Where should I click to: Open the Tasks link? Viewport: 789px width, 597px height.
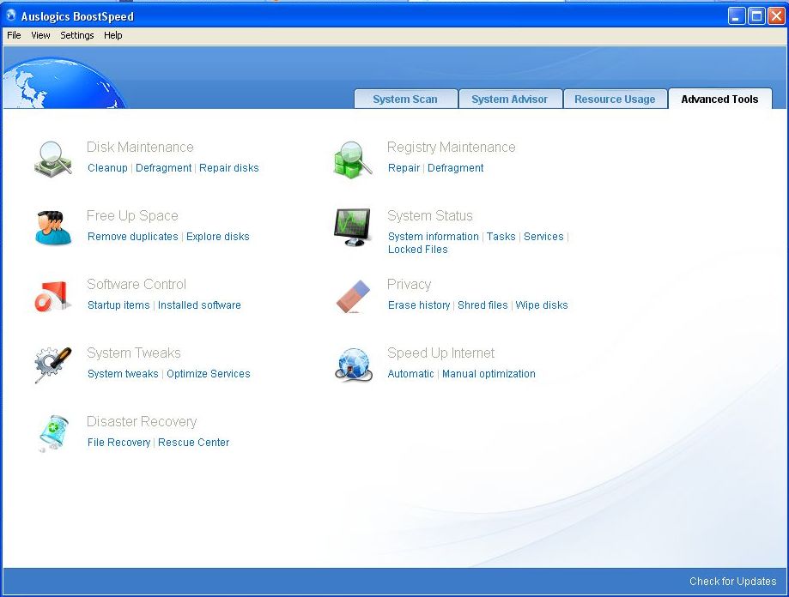pos(501,237)
